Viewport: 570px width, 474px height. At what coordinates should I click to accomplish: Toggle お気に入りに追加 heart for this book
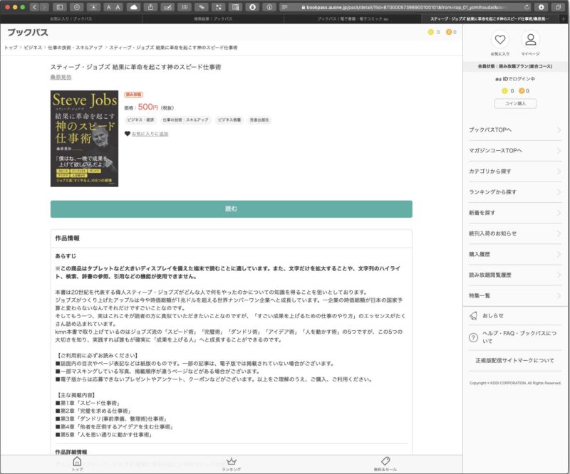pos(128,134)
